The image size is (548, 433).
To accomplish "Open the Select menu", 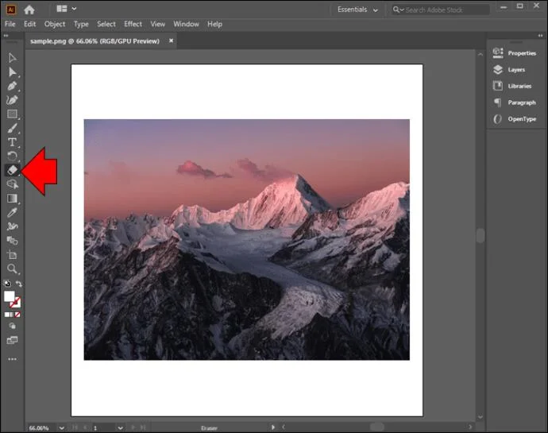I will coord(106,24).
